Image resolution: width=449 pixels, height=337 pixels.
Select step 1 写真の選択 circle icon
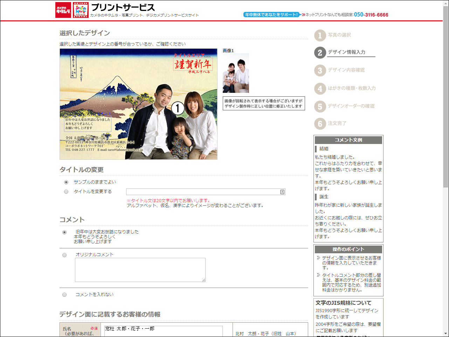pyautogui.click(x=320, y=36)
